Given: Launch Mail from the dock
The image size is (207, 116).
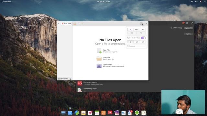Looking at the screenshot, I should click(x=83, y=113).
